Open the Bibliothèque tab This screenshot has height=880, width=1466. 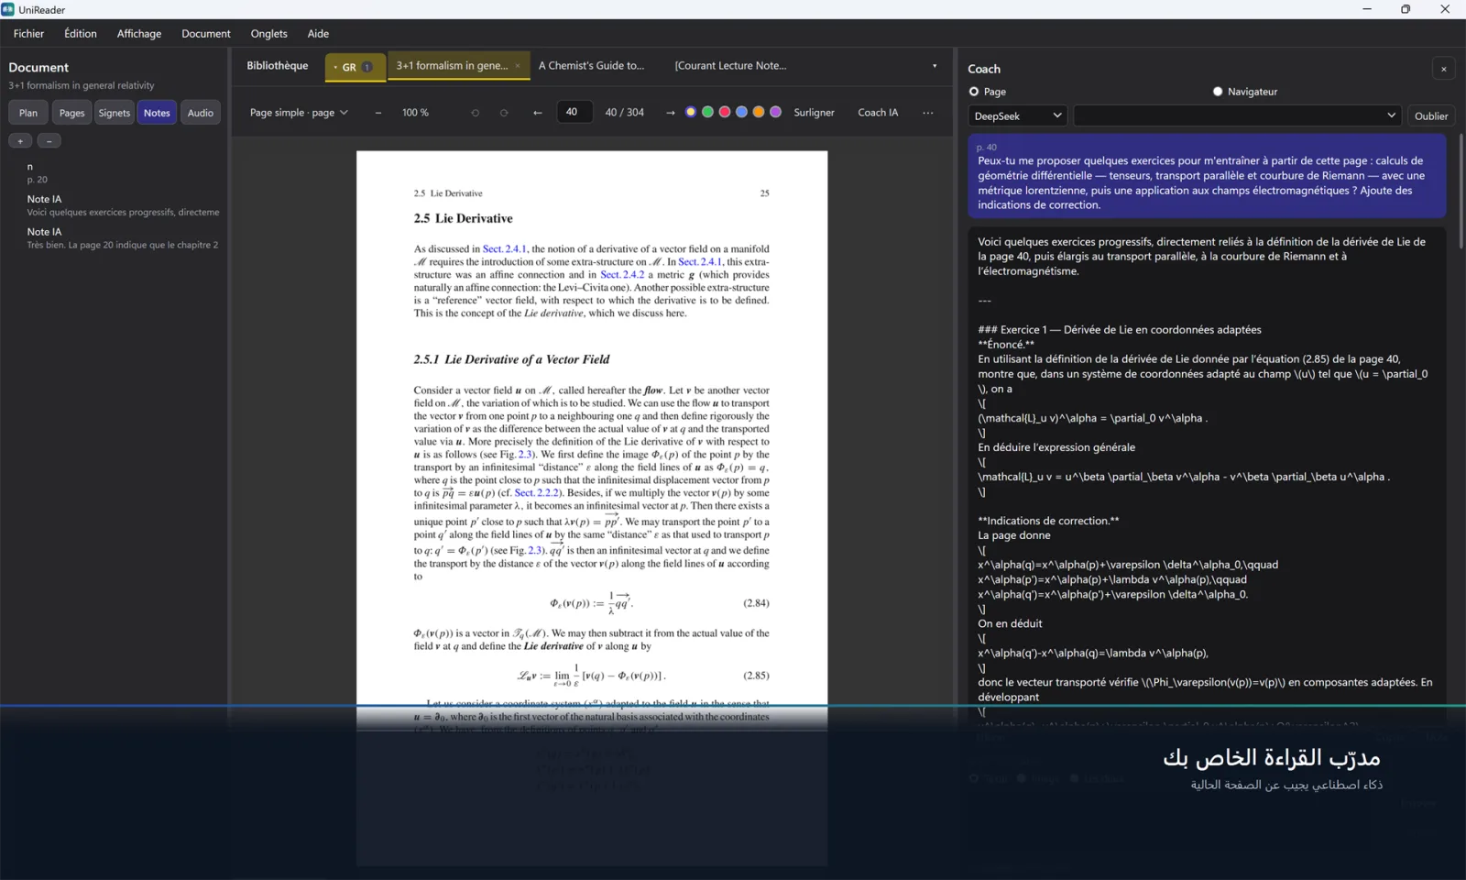278,66
